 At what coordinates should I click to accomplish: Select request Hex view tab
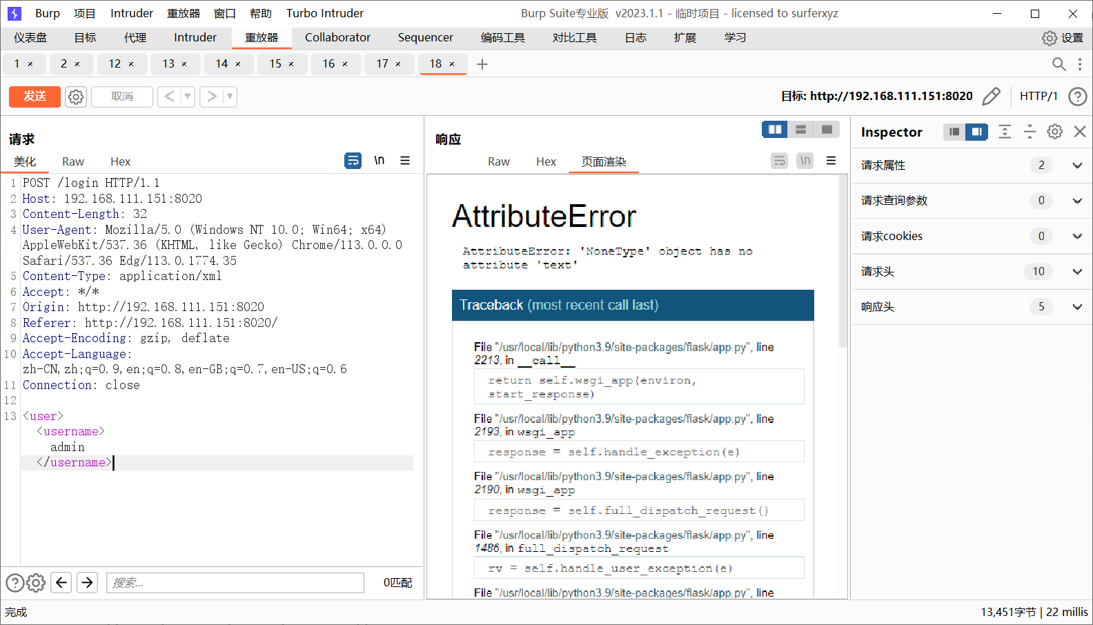(120, 161)
